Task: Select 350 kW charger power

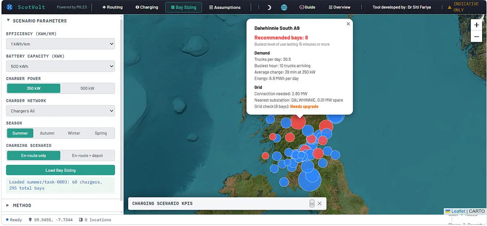Action: [34, 89]
